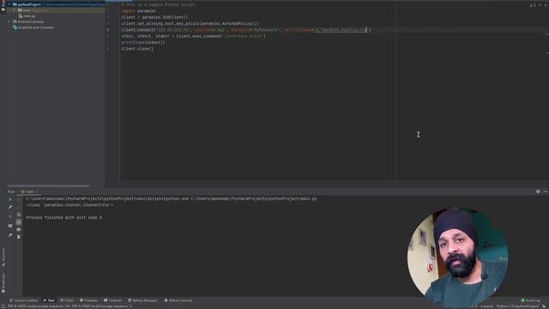Viewport: 549px width, 309px height.
Task: Open the Terminal tool window
Action: (x=112, y=300)
